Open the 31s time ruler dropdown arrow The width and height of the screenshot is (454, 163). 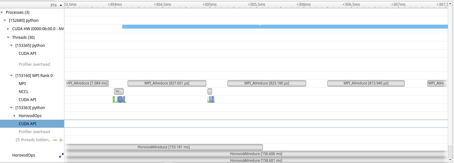(x=61, y=5)
